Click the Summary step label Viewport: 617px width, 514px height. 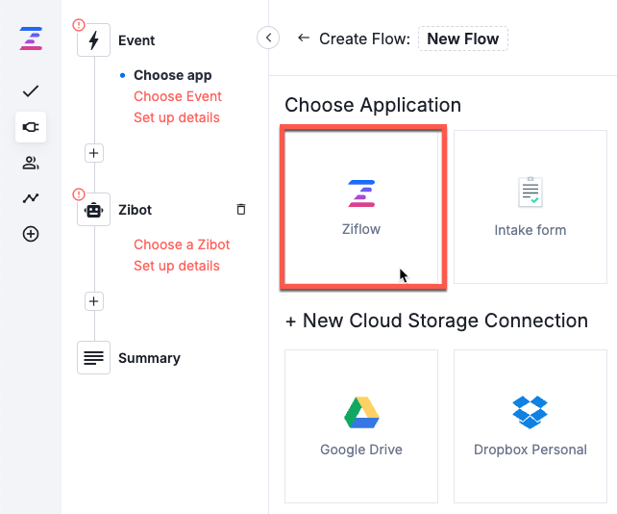150,358
